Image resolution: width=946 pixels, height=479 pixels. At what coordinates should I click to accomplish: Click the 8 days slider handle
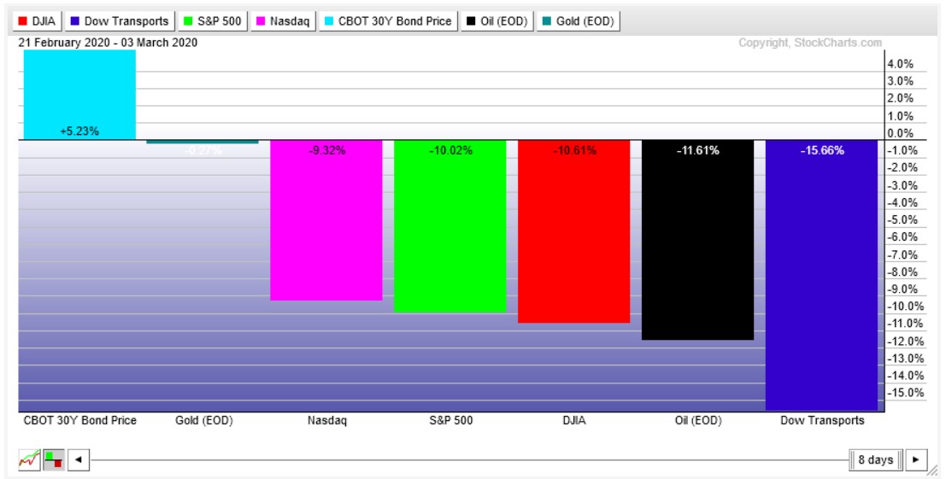(x=875, y=460)
